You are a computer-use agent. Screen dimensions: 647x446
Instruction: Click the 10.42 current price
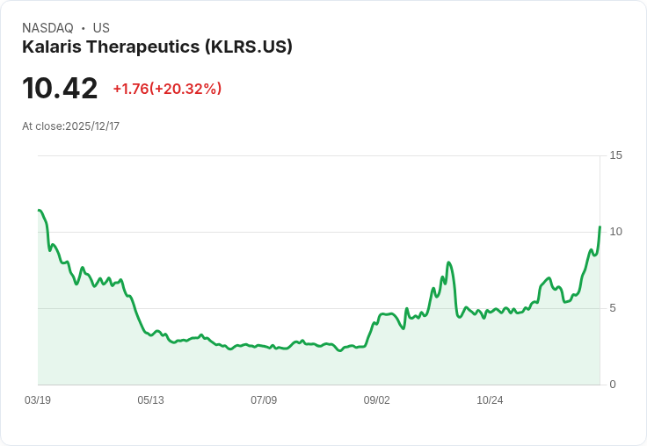coord(60,89)
